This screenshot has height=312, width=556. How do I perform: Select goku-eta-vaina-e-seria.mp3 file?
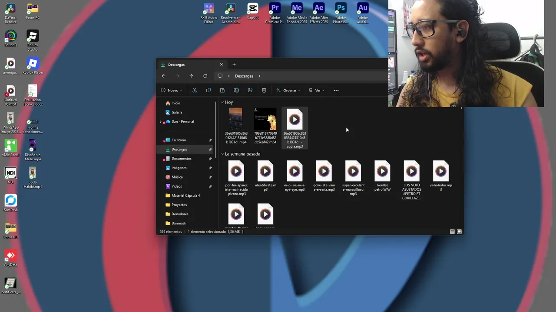tap(324, 176)
